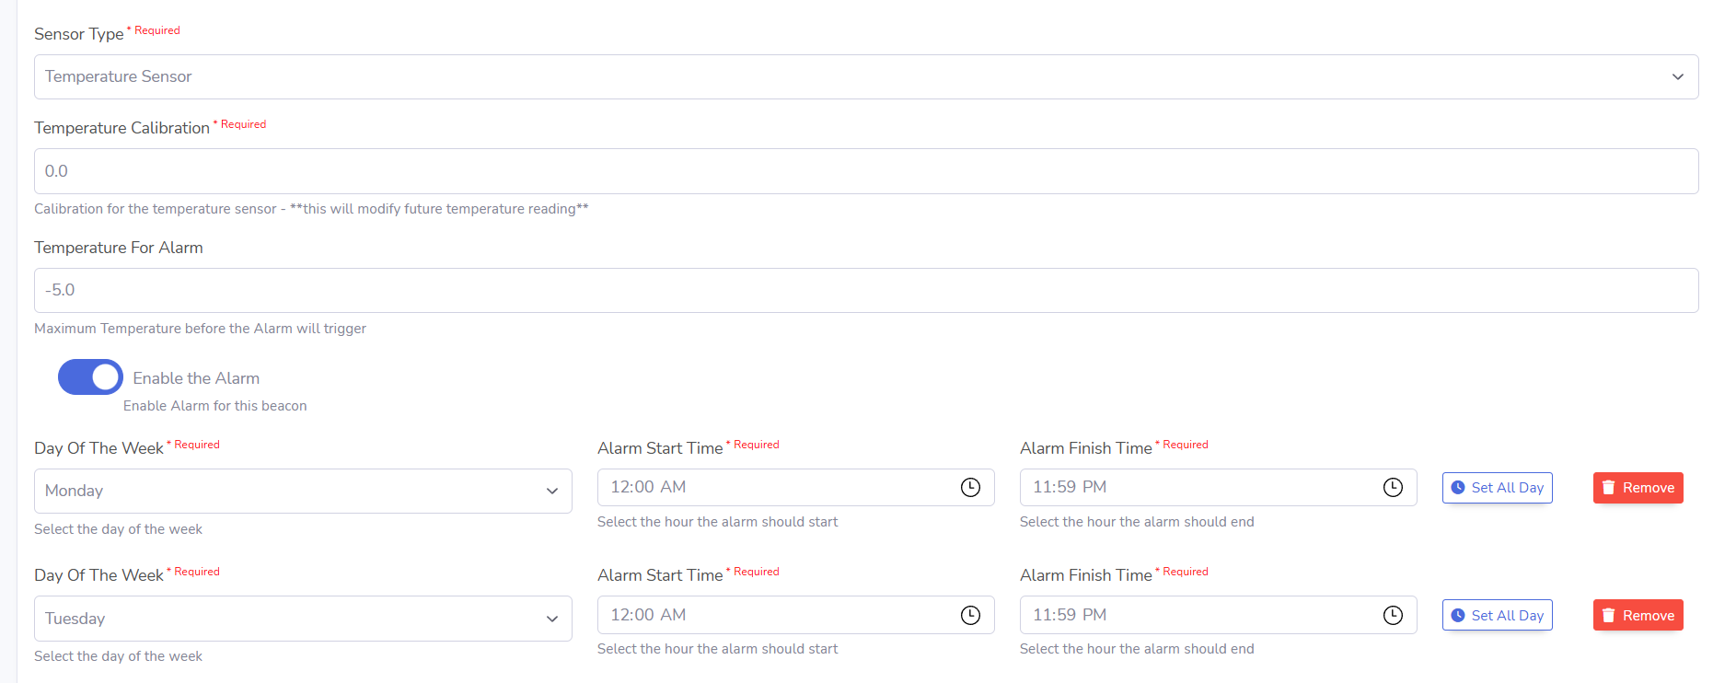The height and width of the screenshot is (683, 1713).
Task: Focus the Temperature Calibration input field
Action: tap(865, 171)
